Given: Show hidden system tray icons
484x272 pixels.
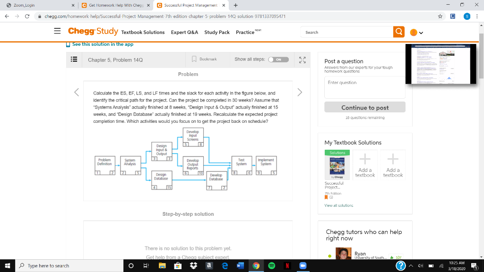Looking at the screenshot, I should 411,266.
